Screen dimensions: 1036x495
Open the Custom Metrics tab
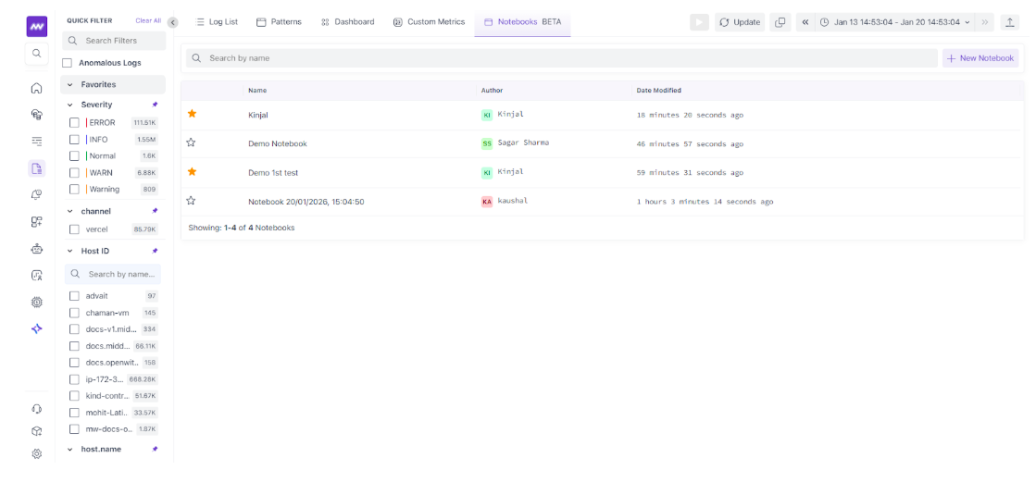[429, 22]
